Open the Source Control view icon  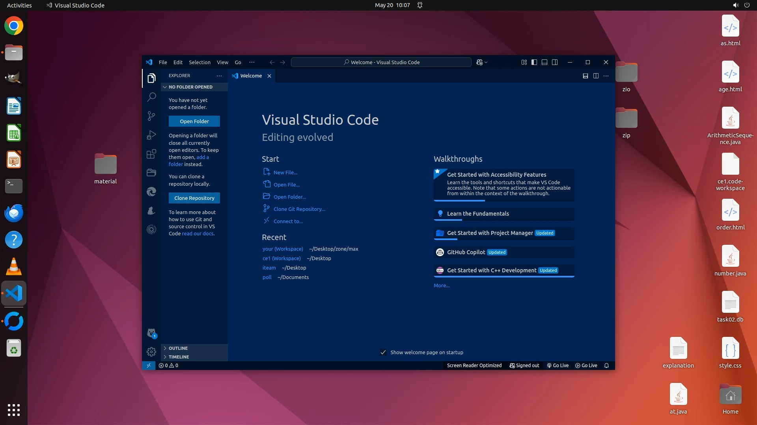(x=151, y=116)
